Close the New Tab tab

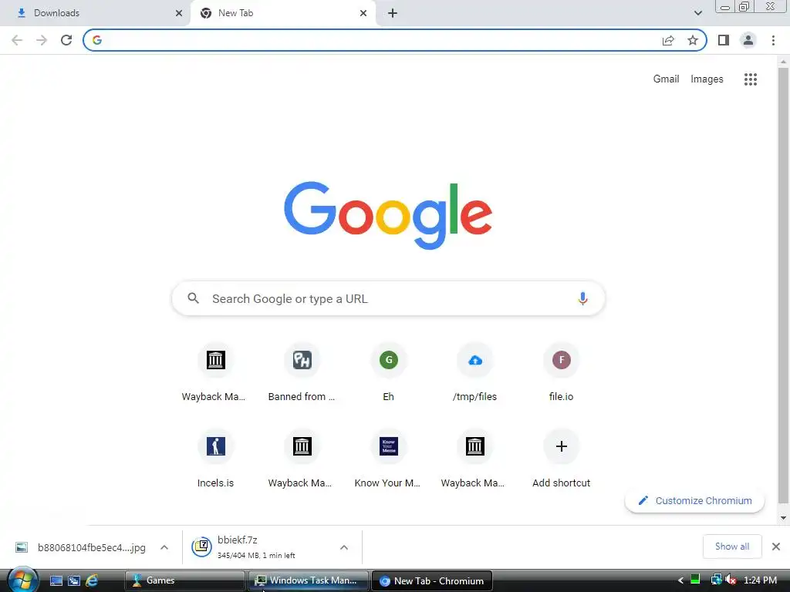point(363,13)
